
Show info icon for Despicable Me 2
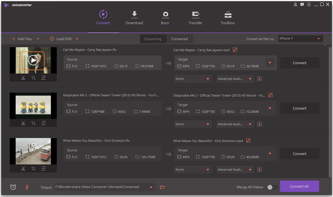click(259, 124)
